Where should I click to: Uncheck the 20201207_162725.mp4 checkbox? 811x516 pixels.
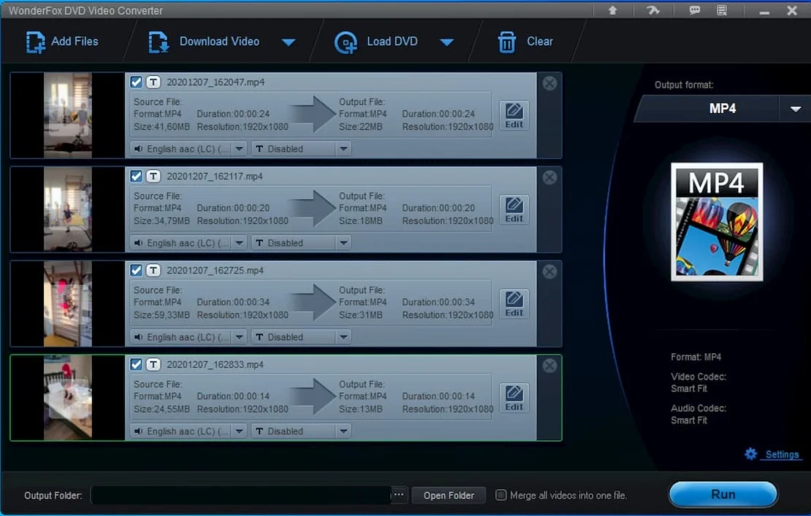pyautogui.click(x=136, y=271)
